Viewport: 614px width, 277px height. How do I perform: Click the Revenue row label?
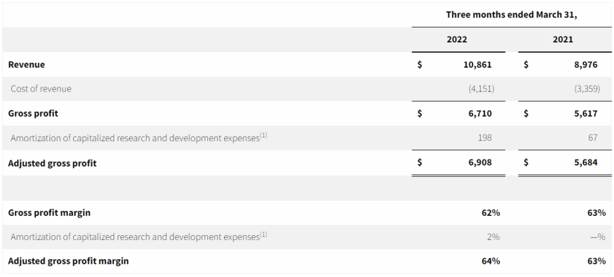pos(26,65)
